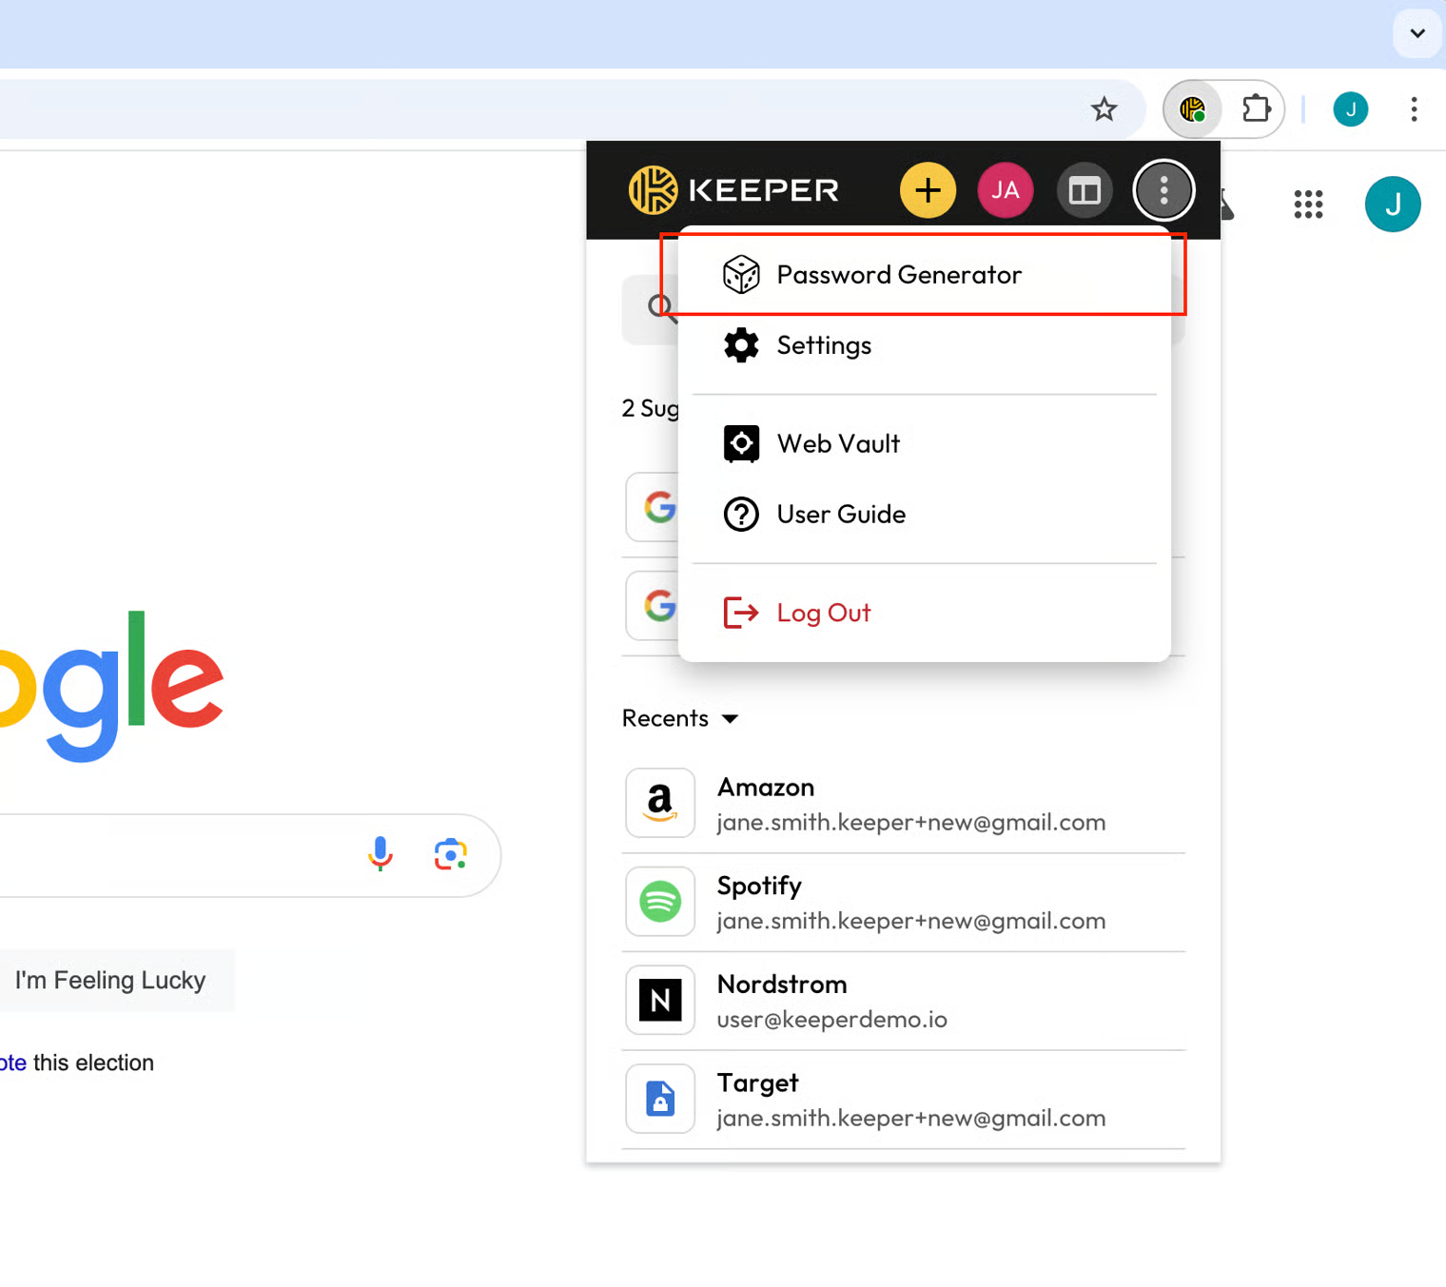Start voice search with the microphone icon
1446x1287 pixels.
tap(380, 854)
